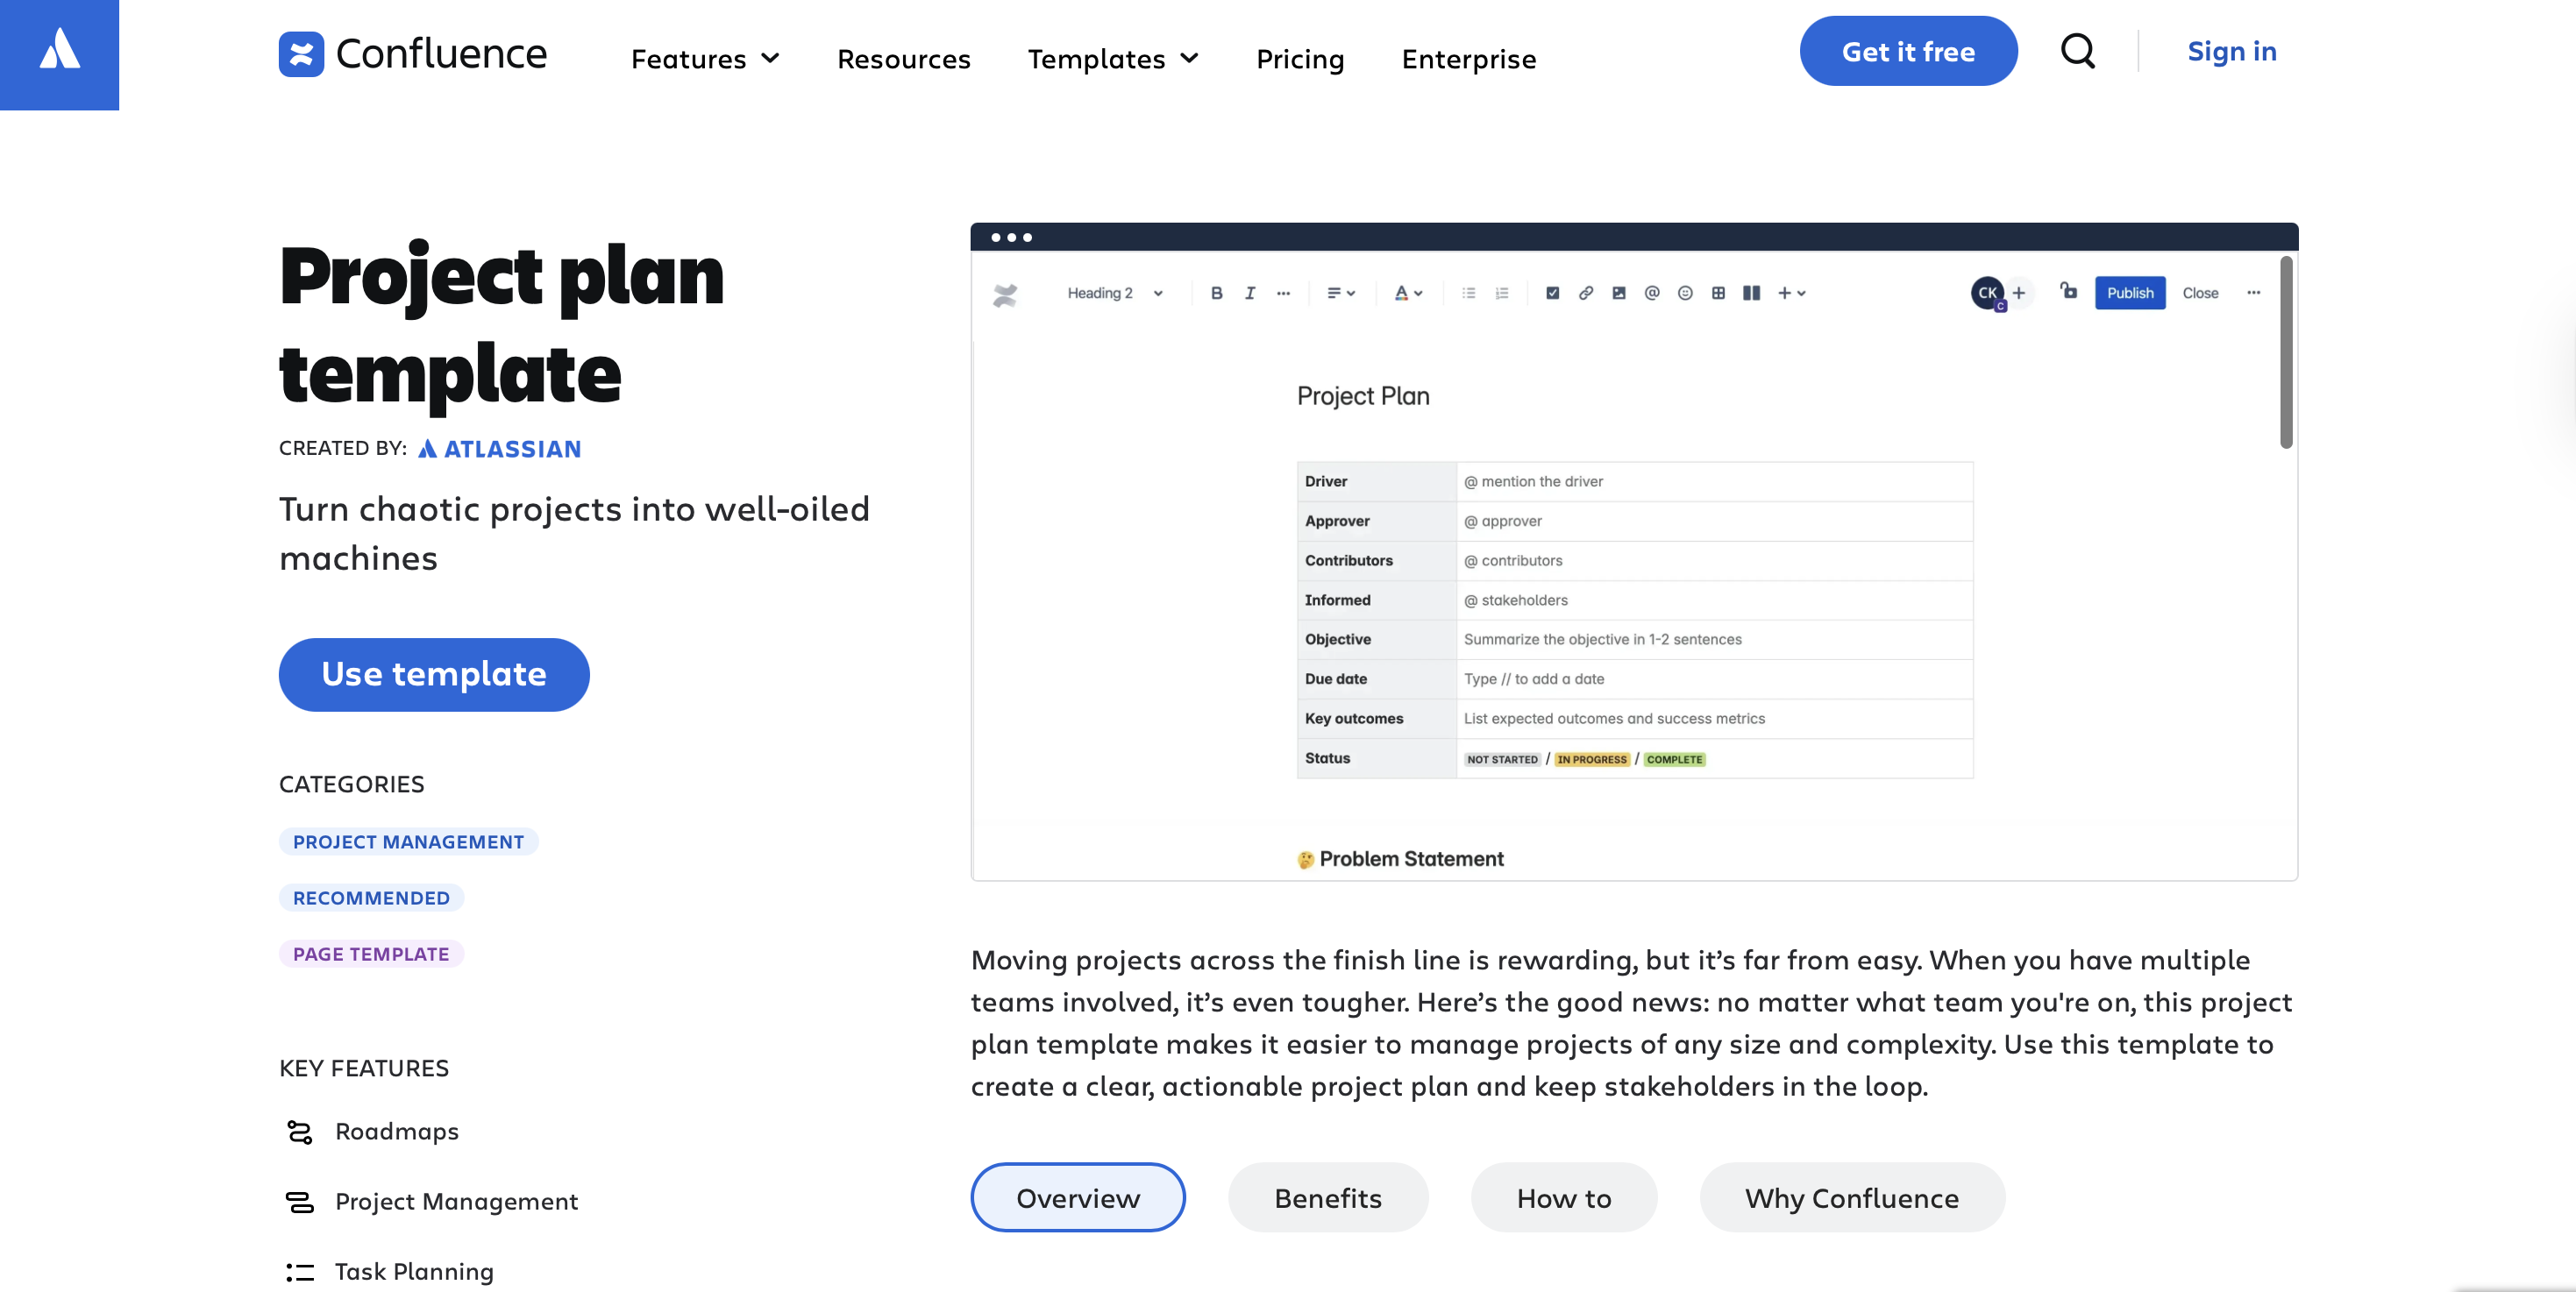
Task: Click the preview window's vertical scrollbar
Action: click(2285, 352)
